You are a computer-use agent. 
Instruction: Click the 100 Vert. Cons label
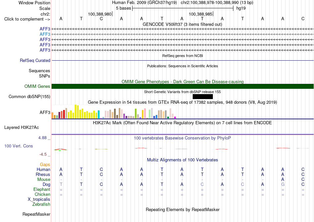(x=19, y=146)
